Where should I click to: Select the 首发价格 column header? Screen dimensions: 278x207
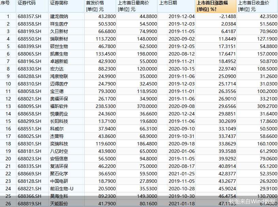click(x=100, y=6)
